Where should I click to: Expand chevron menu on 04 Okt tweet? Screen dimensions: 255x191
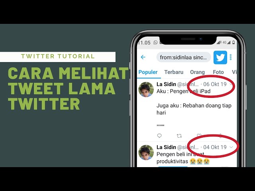231,147
